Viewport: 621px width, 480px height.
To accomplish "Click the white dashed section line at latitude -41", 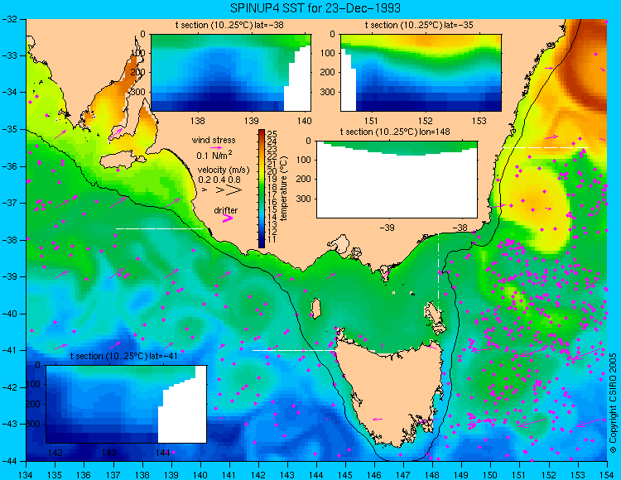I will [x=296, y=350].
